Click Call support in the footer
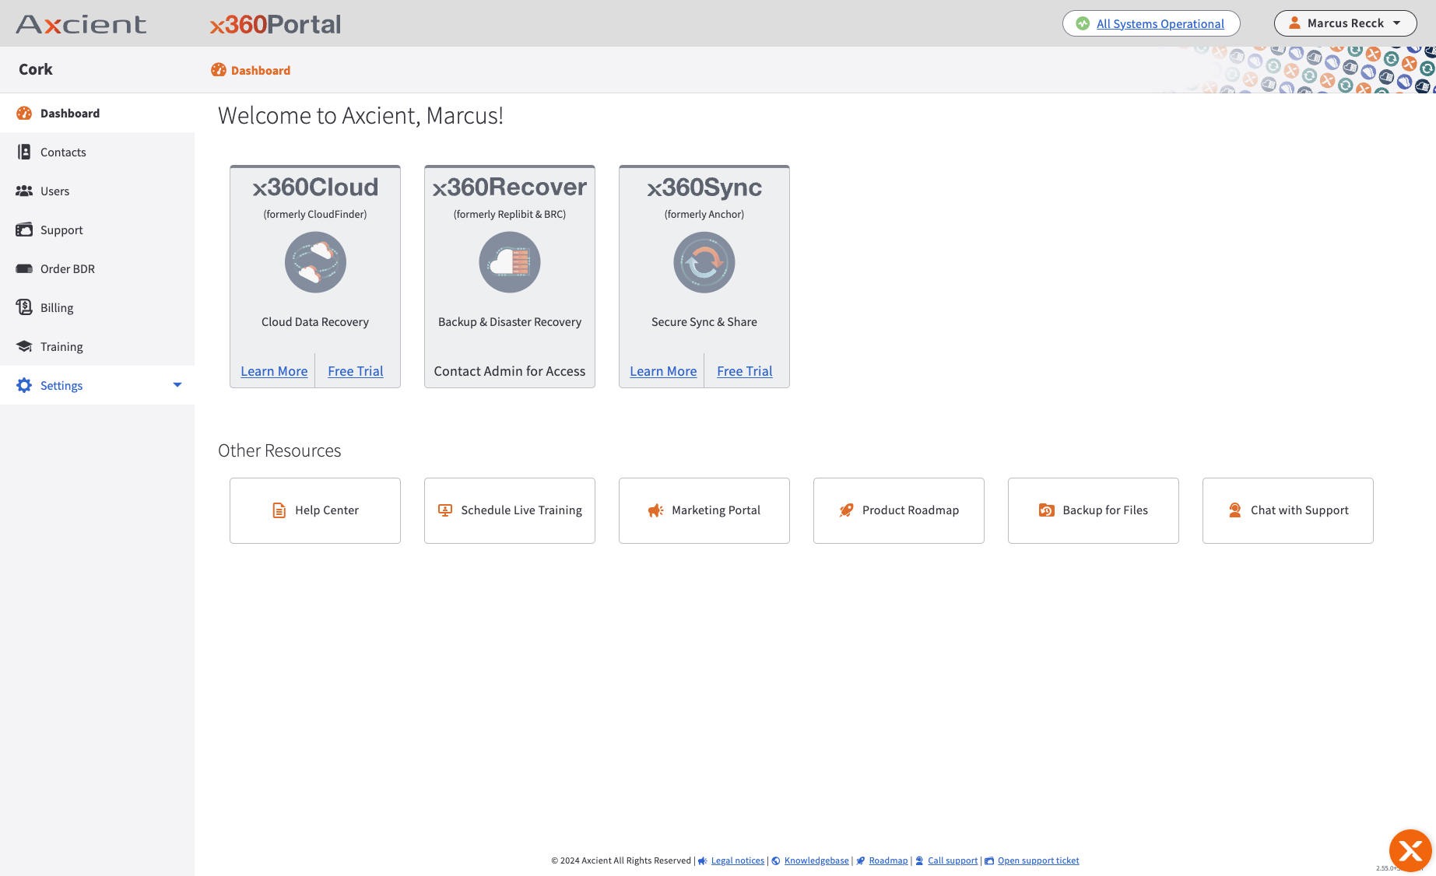 [953, 860]
